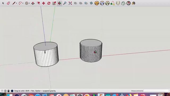This screenshot has height=96, width=170.
Task: Click the gridded cylinder on the right
Action: point(91,51)
